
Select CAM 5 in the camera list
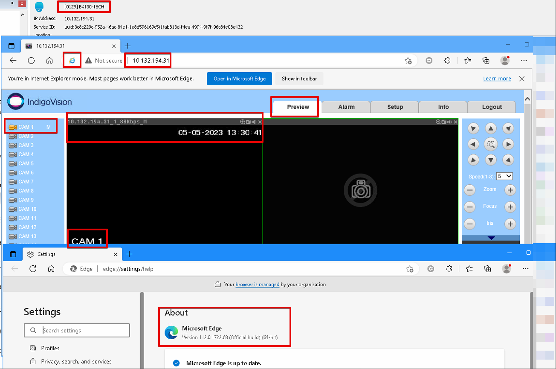pos(21,163)
